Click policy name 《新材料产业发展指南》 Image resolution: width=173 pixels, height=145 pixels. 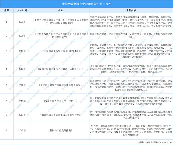(60, 130)
